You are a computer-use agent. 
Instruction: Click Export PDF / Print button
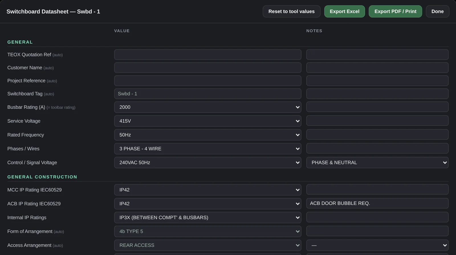395,11
